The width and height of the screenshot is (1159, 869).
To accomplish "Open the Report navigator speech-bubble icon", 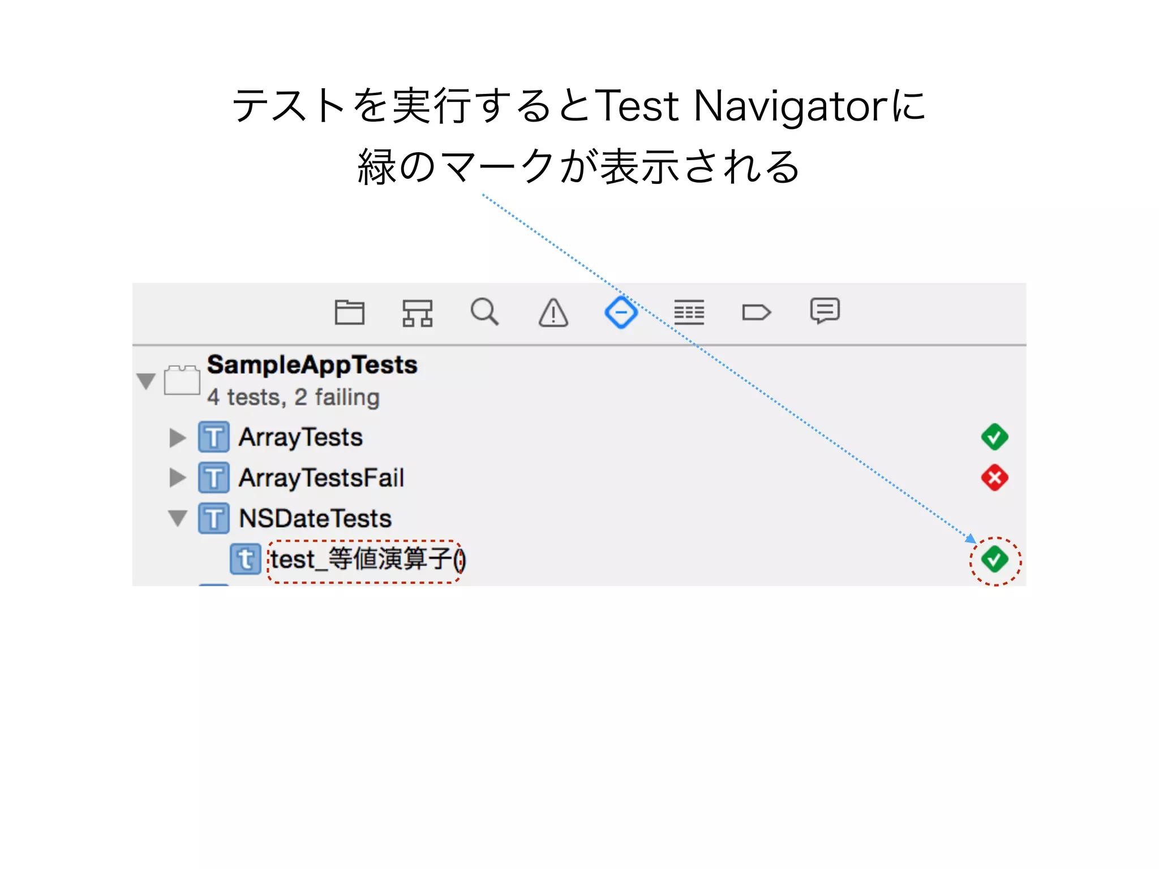I will (x=825, y=311).
